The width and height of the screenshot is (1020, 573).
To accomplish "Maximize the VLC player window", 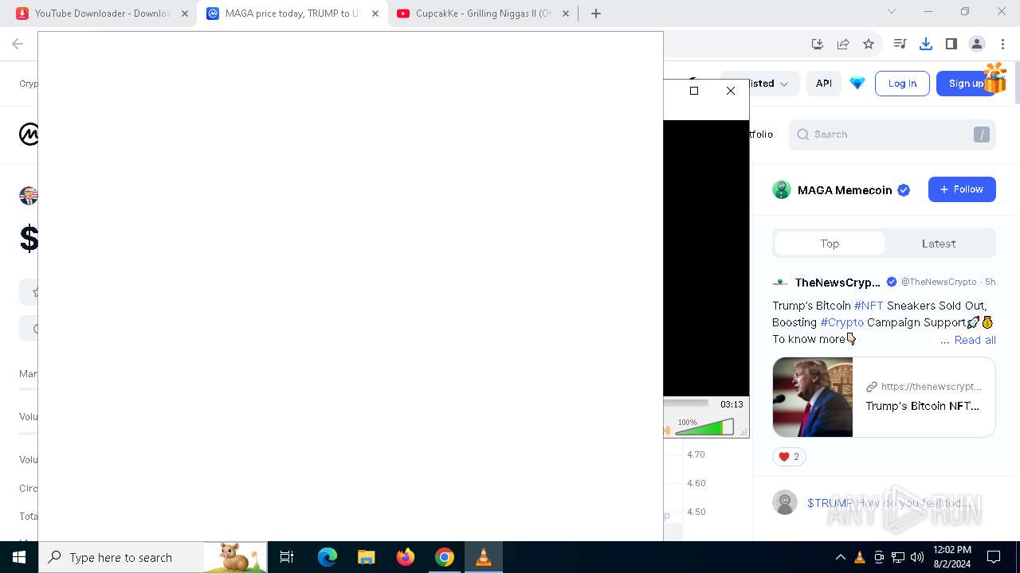I will [694, 91].
